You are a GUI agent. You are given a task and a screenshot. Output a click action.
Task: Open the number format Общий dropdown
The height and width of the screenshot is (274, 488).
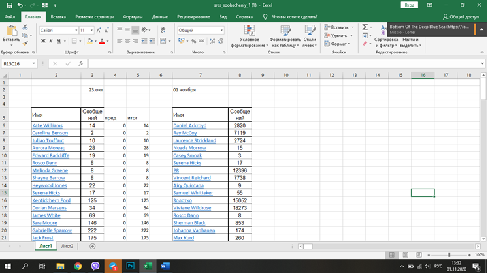pyautogui.click(x=221, y=30)
